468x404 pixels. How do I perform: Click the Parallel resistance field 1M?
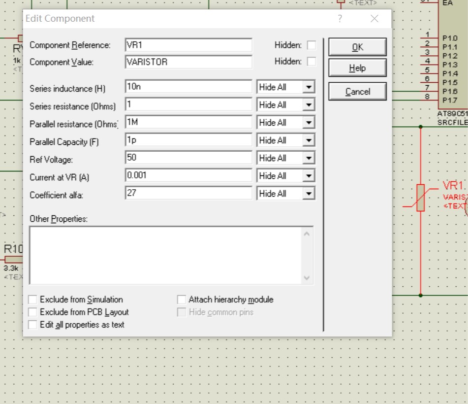coord(188,122)
